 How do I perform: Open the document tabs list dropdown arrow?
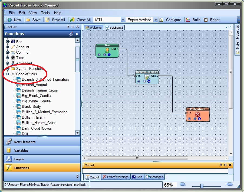[x=226, y=27]
